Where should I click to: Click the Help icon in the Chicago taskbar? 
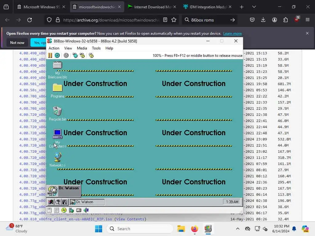tap(65, 202)
